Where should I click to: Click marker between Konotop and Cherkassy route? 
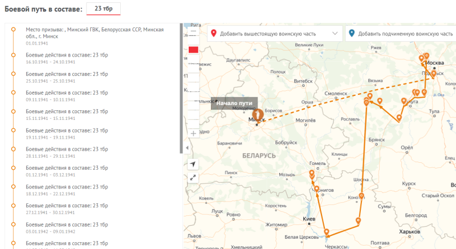(359, 220)
